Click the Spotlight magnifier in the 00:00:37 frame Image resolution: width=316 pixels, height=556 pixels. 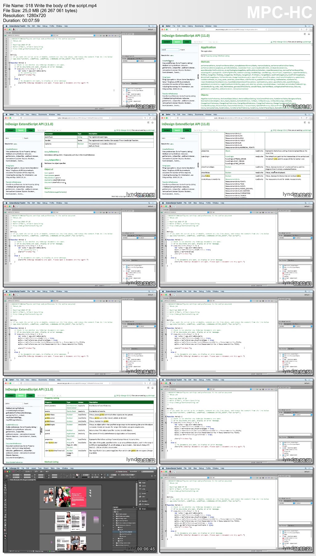[x=149, y=26]
